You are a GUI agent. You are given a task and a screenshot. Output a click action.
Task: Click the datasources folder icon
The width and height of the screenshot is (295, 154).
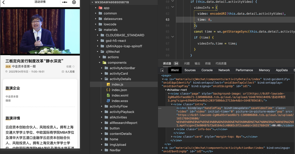(100, 19)
